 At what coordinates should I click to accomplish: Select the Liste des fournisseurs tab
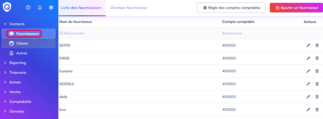pyautogui.click(x=81, y=8)
